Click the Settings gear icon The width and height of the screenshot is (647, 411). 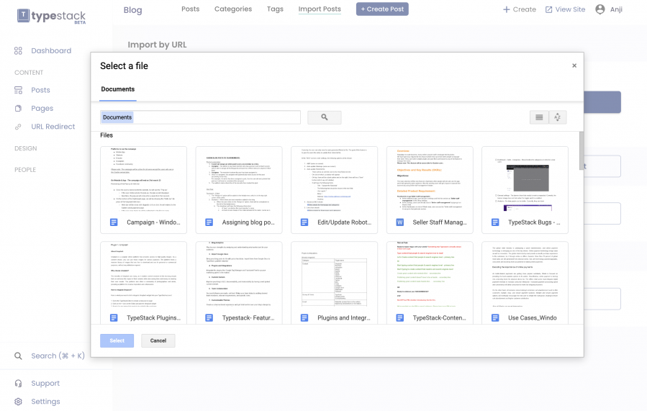point(19,402)
